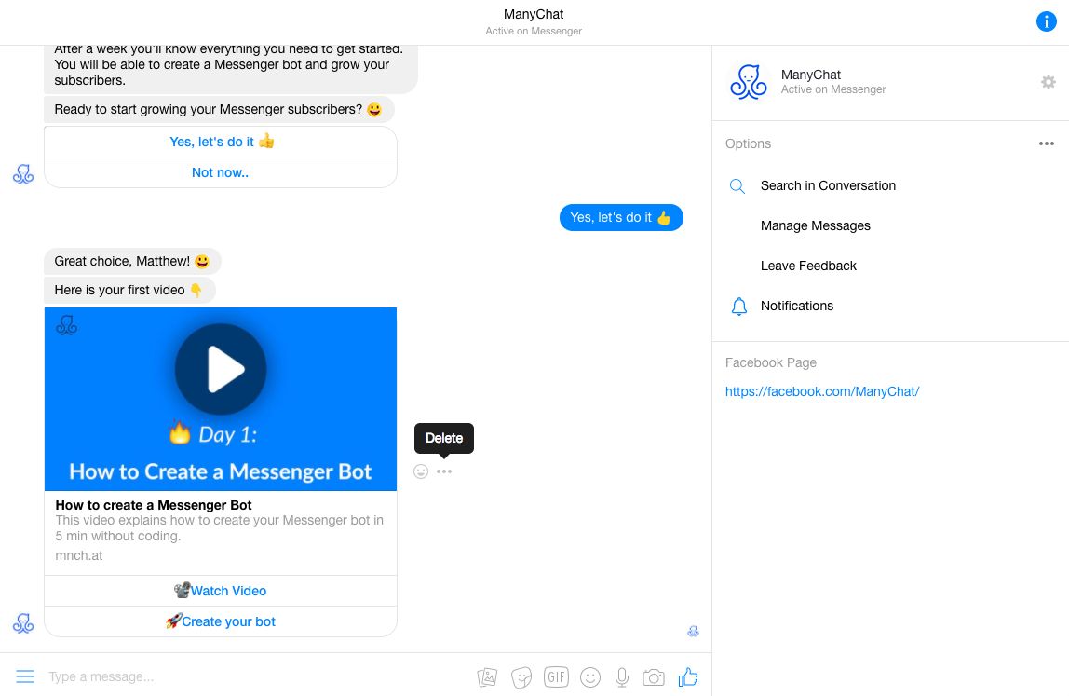Open the Options three-dot menu

point(1047,143)
